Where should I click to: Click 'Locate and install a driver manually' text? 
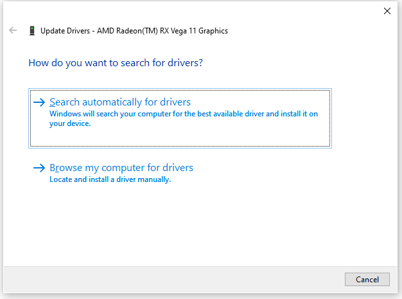pyautogui.click(x=110, y=179)
